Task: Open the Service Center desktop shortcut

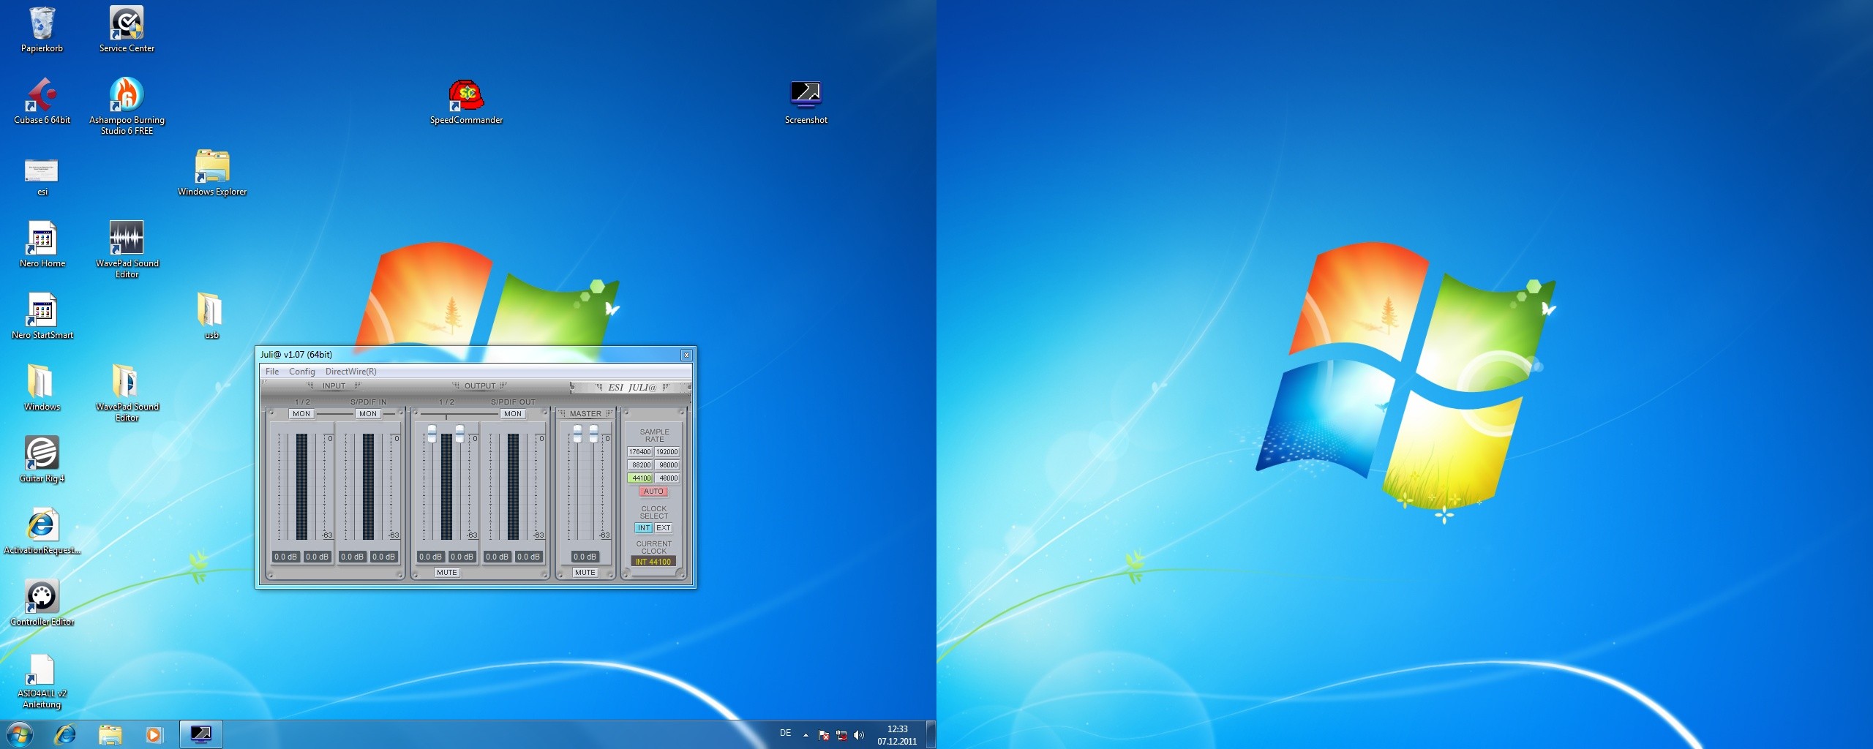Action: point(127,29)
